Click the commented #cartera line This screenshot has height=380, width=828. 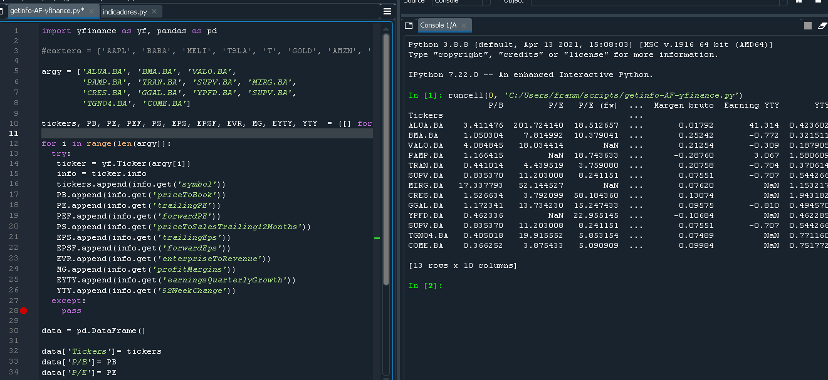pos(207,51)
